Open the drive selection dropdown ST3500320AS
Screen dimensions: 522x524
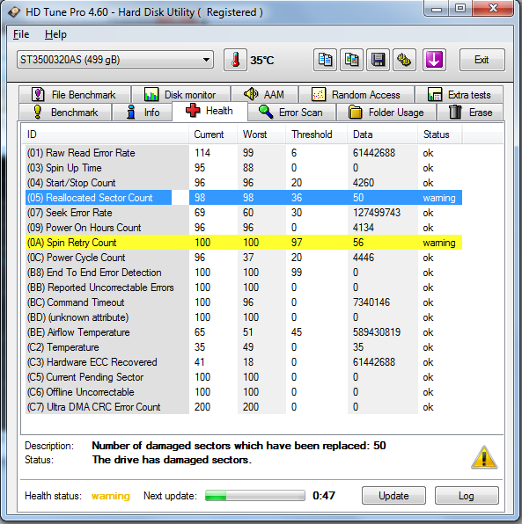click(115, 60)
